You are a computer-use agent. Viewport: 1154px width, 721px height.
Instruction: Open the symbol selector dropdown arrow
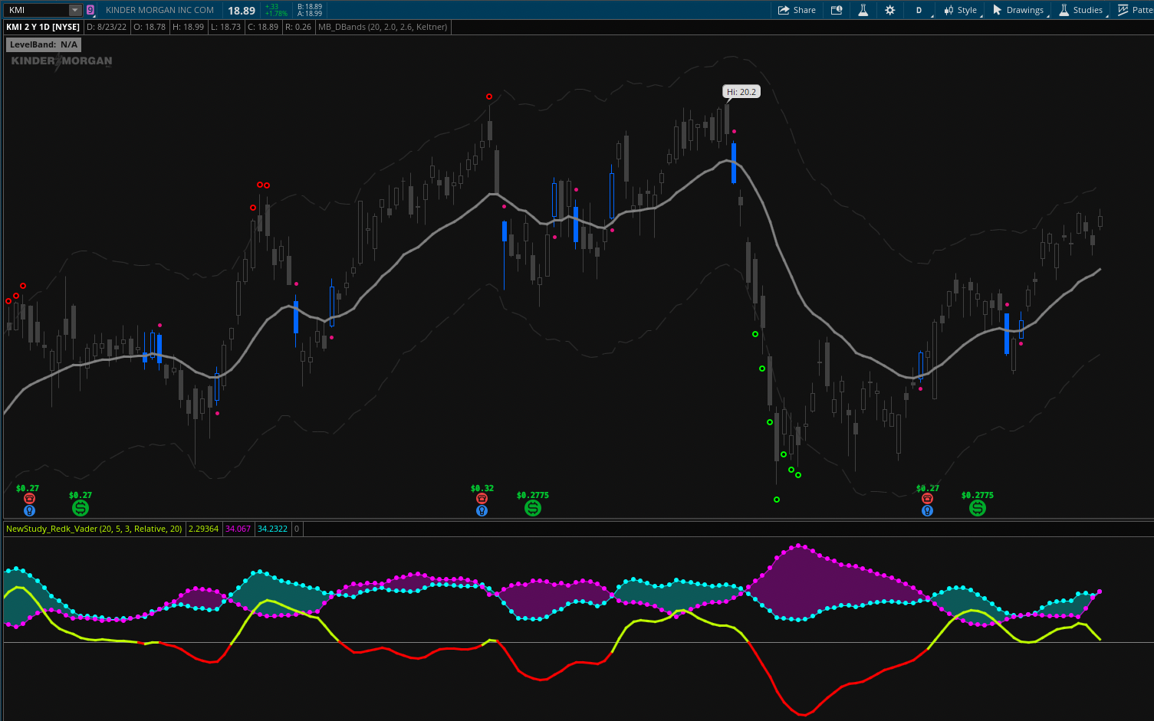[75, 10]
